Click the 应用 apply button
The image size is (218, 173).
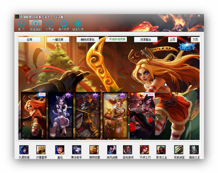coord(30,39)
